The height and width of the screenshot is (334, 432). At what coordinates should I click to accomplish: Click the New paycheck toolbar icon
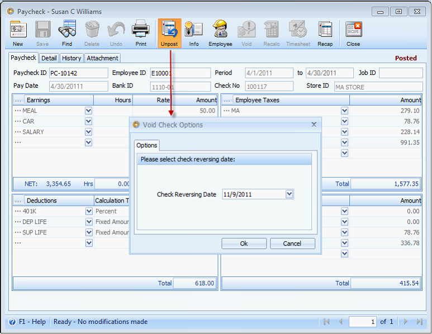(x=18, y=34)
